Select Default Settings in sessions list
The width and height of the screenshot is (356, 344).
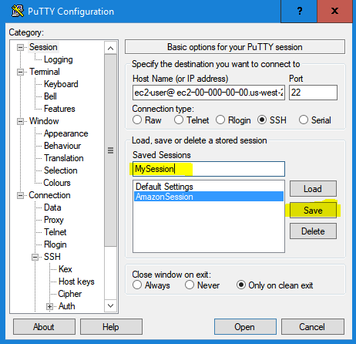tap(209, 187)
